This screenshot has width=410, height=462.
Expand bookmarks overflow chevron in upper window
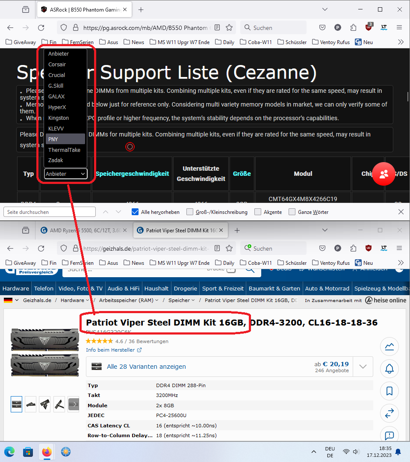[x=401, y=42]
